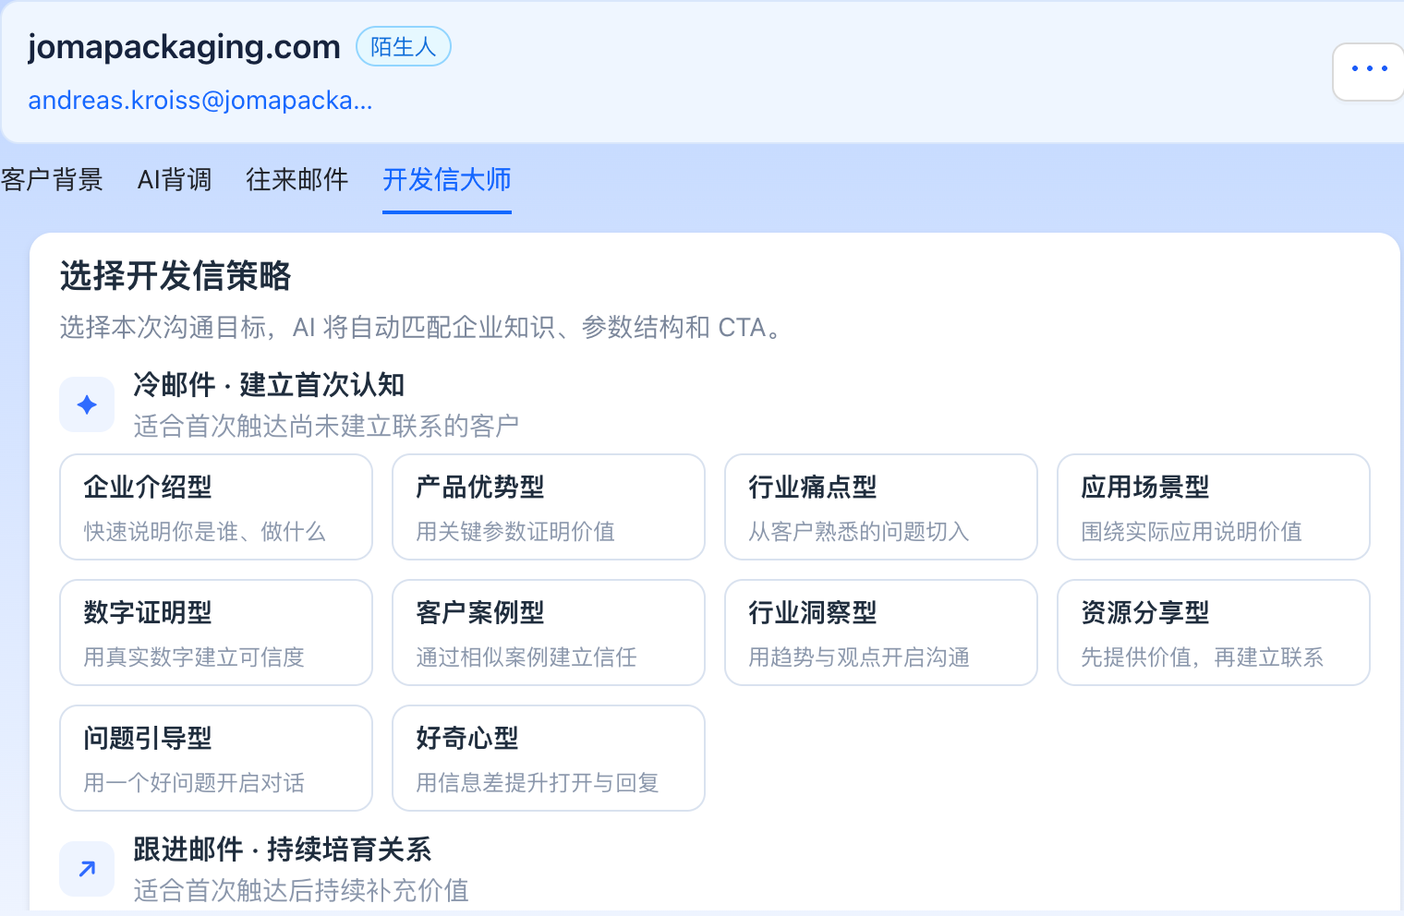Switch to the 客户背景 tab
Viewport: 1404px width, 916px height.
(x=52, y=179)
